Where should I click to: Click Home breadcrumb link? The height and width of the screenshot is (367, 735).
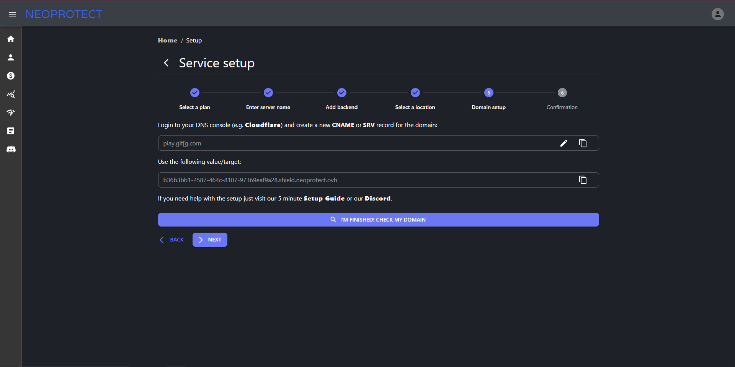pyautogui.click(x=168, y=41)
